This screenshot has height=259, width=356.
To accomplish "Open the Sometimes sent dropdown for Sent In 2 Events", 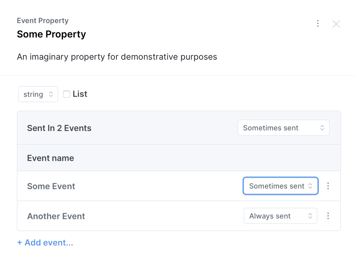I will coord(283,128).
